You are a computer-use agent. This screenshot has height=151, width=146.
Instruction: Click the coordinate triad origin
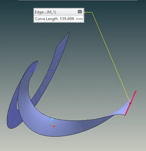tap(50, 124)
